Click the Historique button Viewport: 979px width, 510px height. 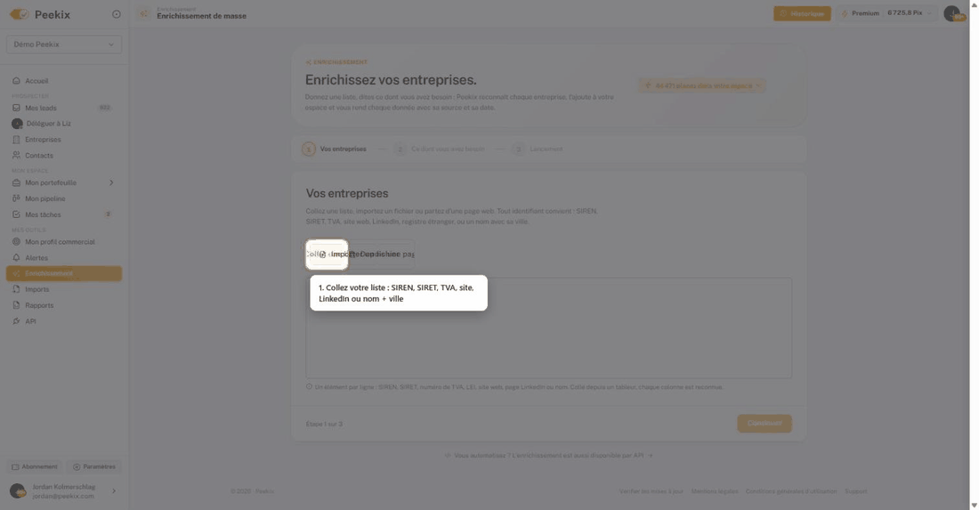click(x=802, y=13)
